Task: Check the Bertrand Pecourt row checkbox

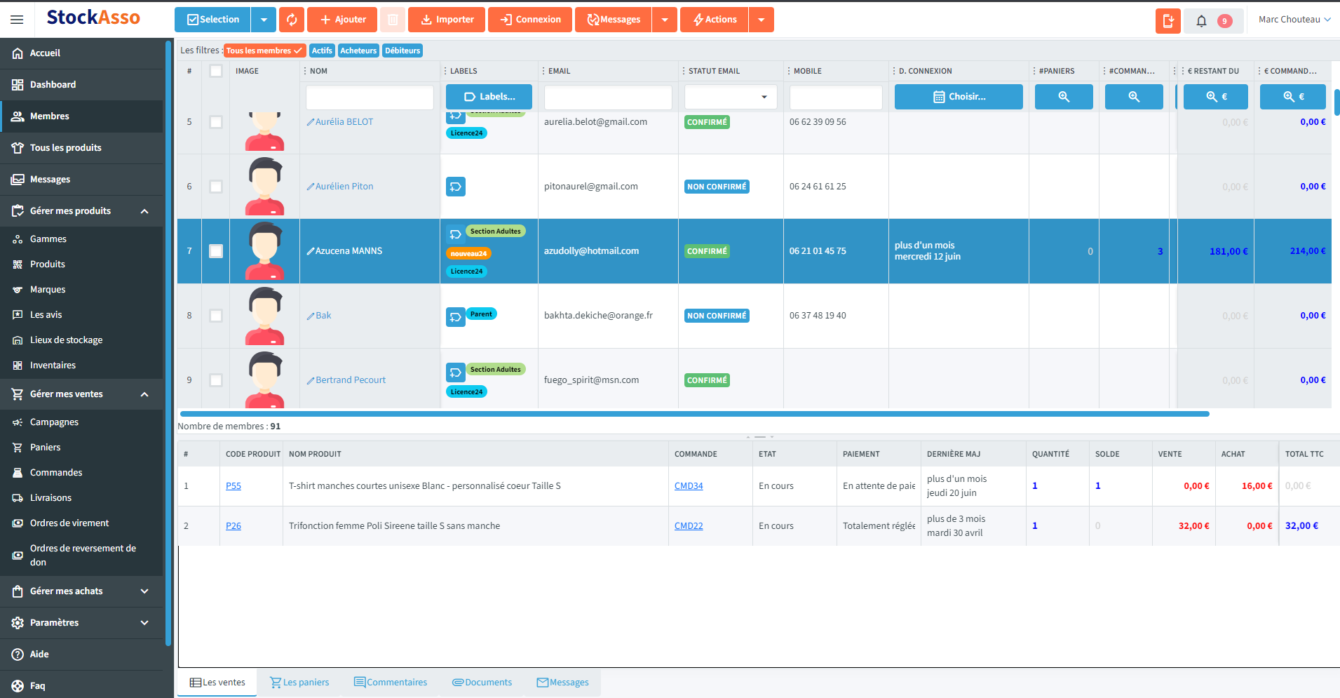Action: tap(216, 380)
